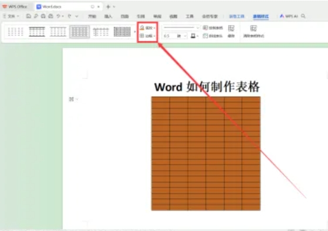Click the 边框 borders grid icon

(x=142, y=36)
